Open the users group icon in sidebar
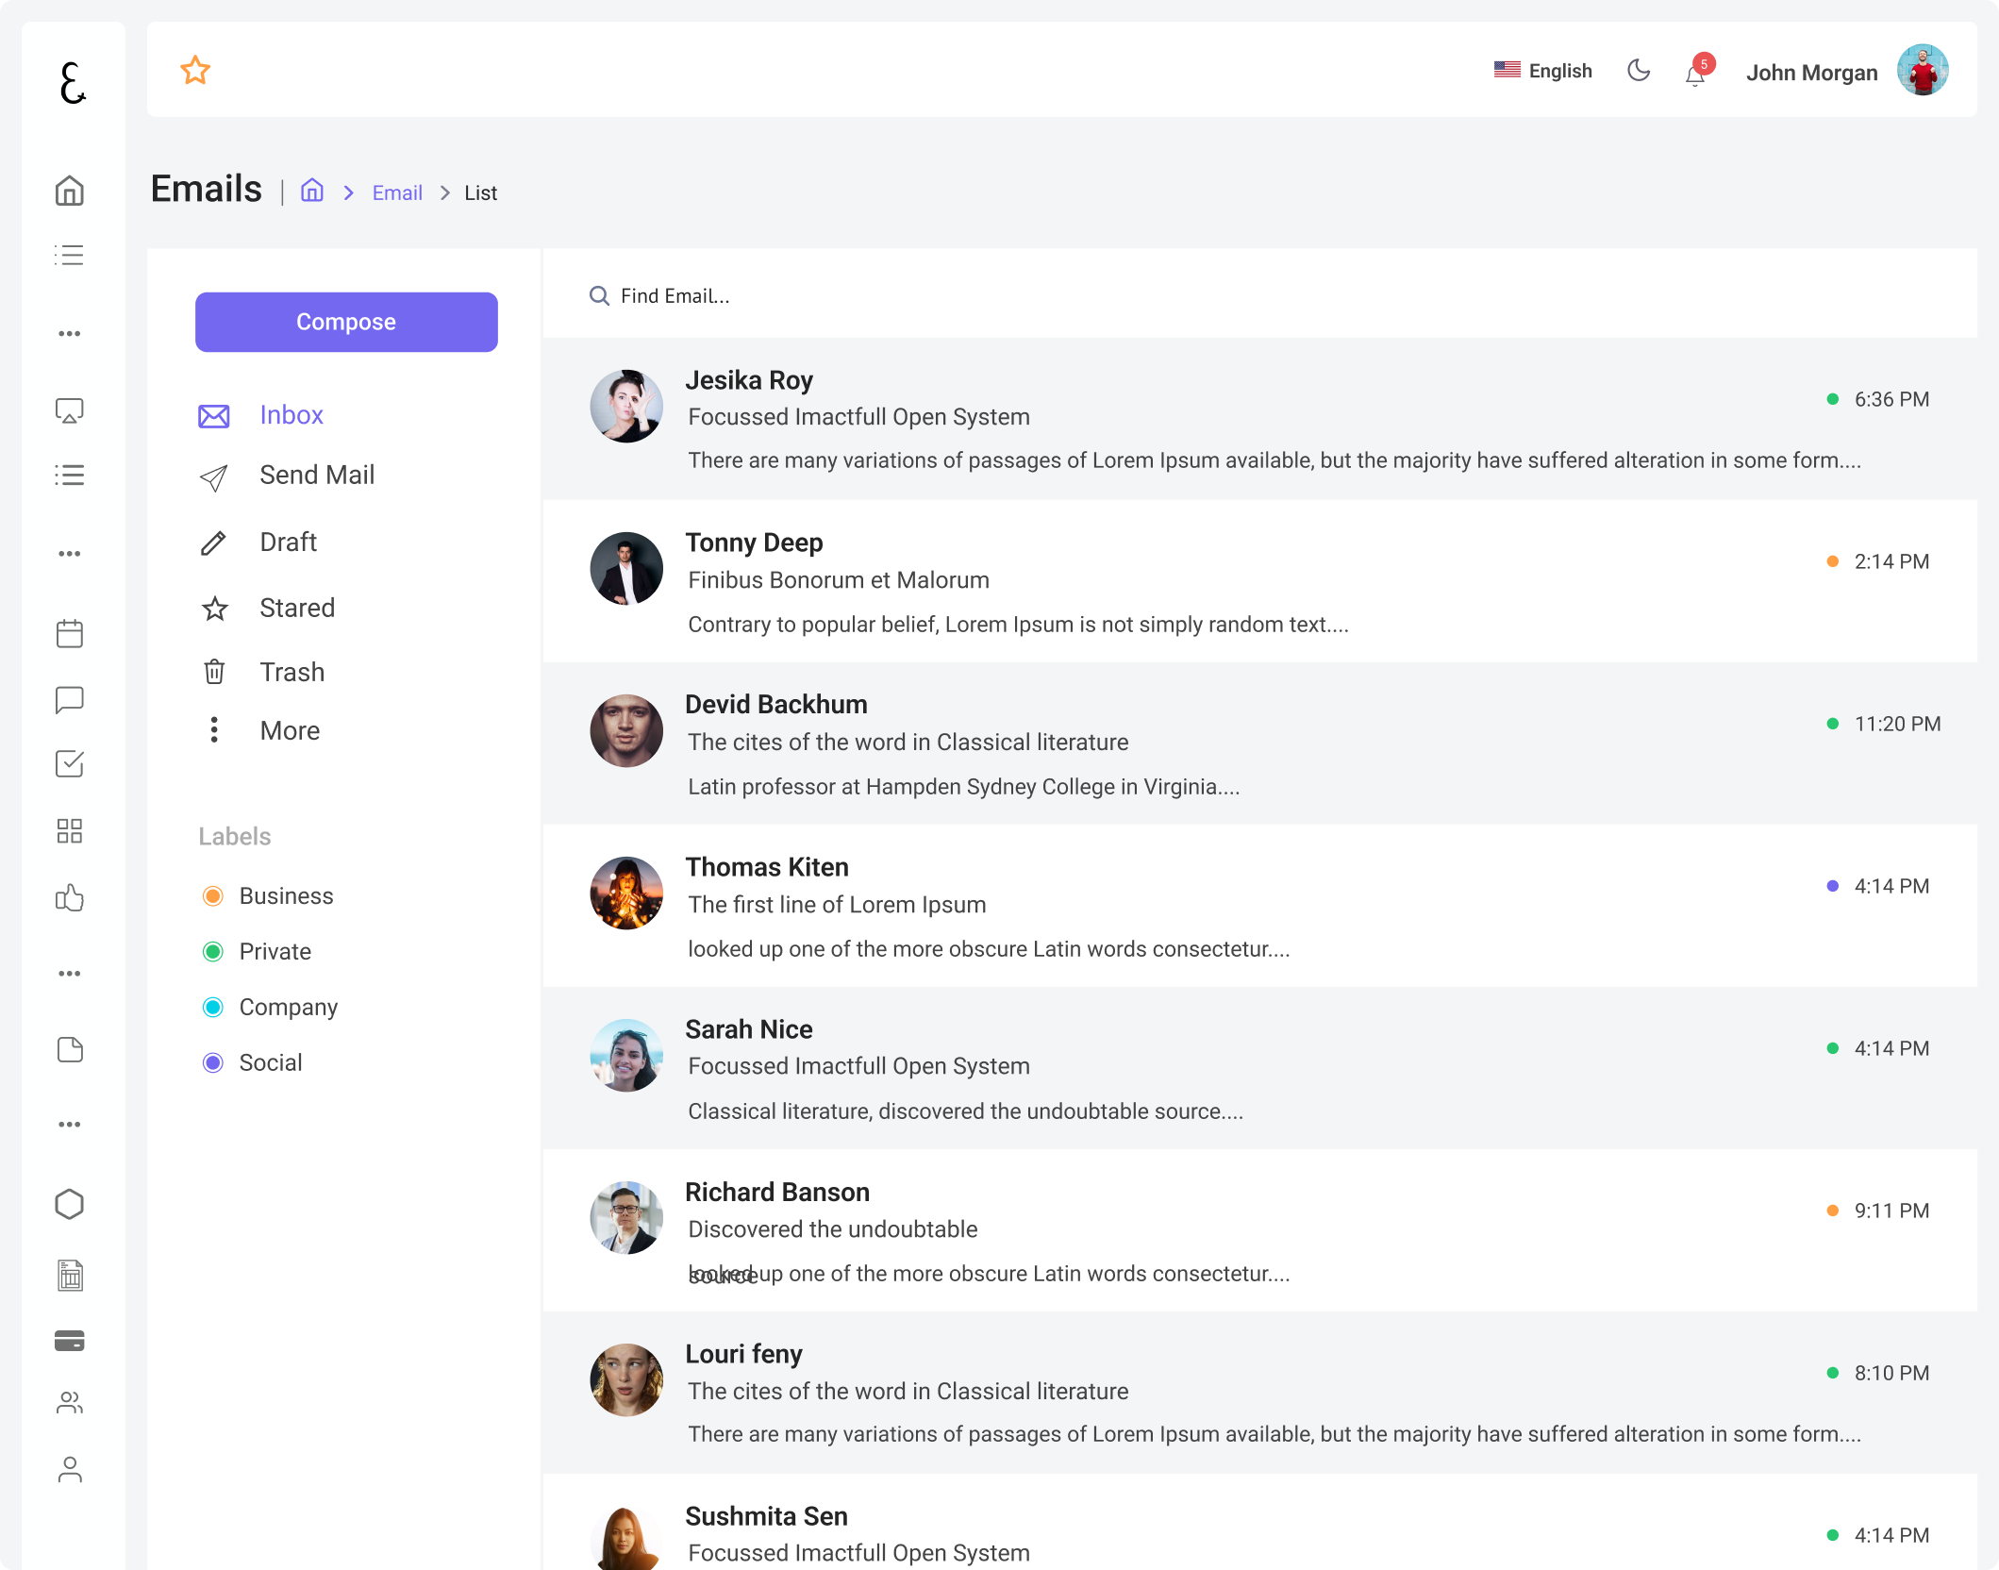Viewport: 1999px width, 1570px height. pos(70,1403)
